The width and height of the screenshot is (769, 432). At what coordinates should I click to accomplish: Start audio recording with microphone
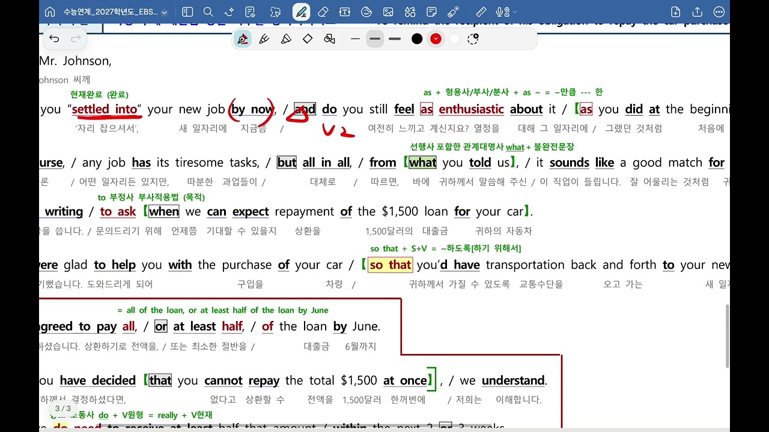click(501, 12)
